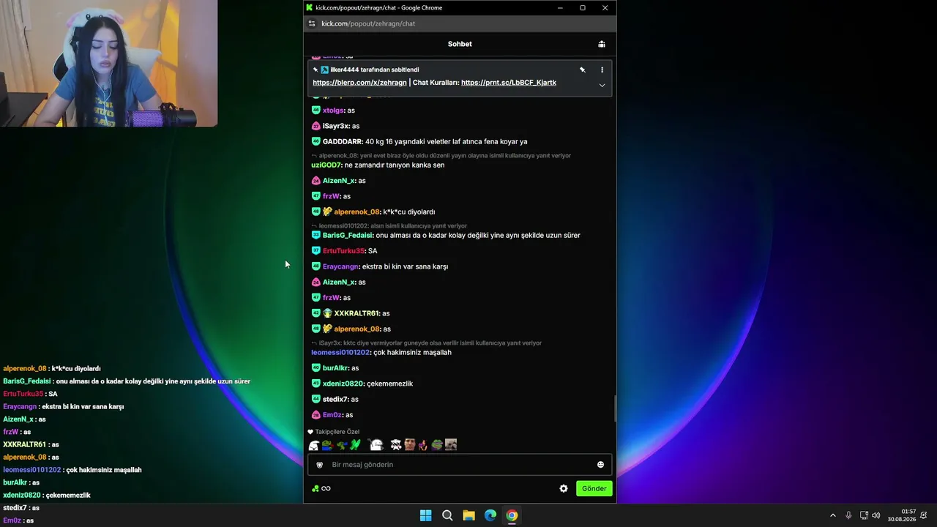View site information icon in address bar
This screenshot has width=937, height=527.
[312, 23]
